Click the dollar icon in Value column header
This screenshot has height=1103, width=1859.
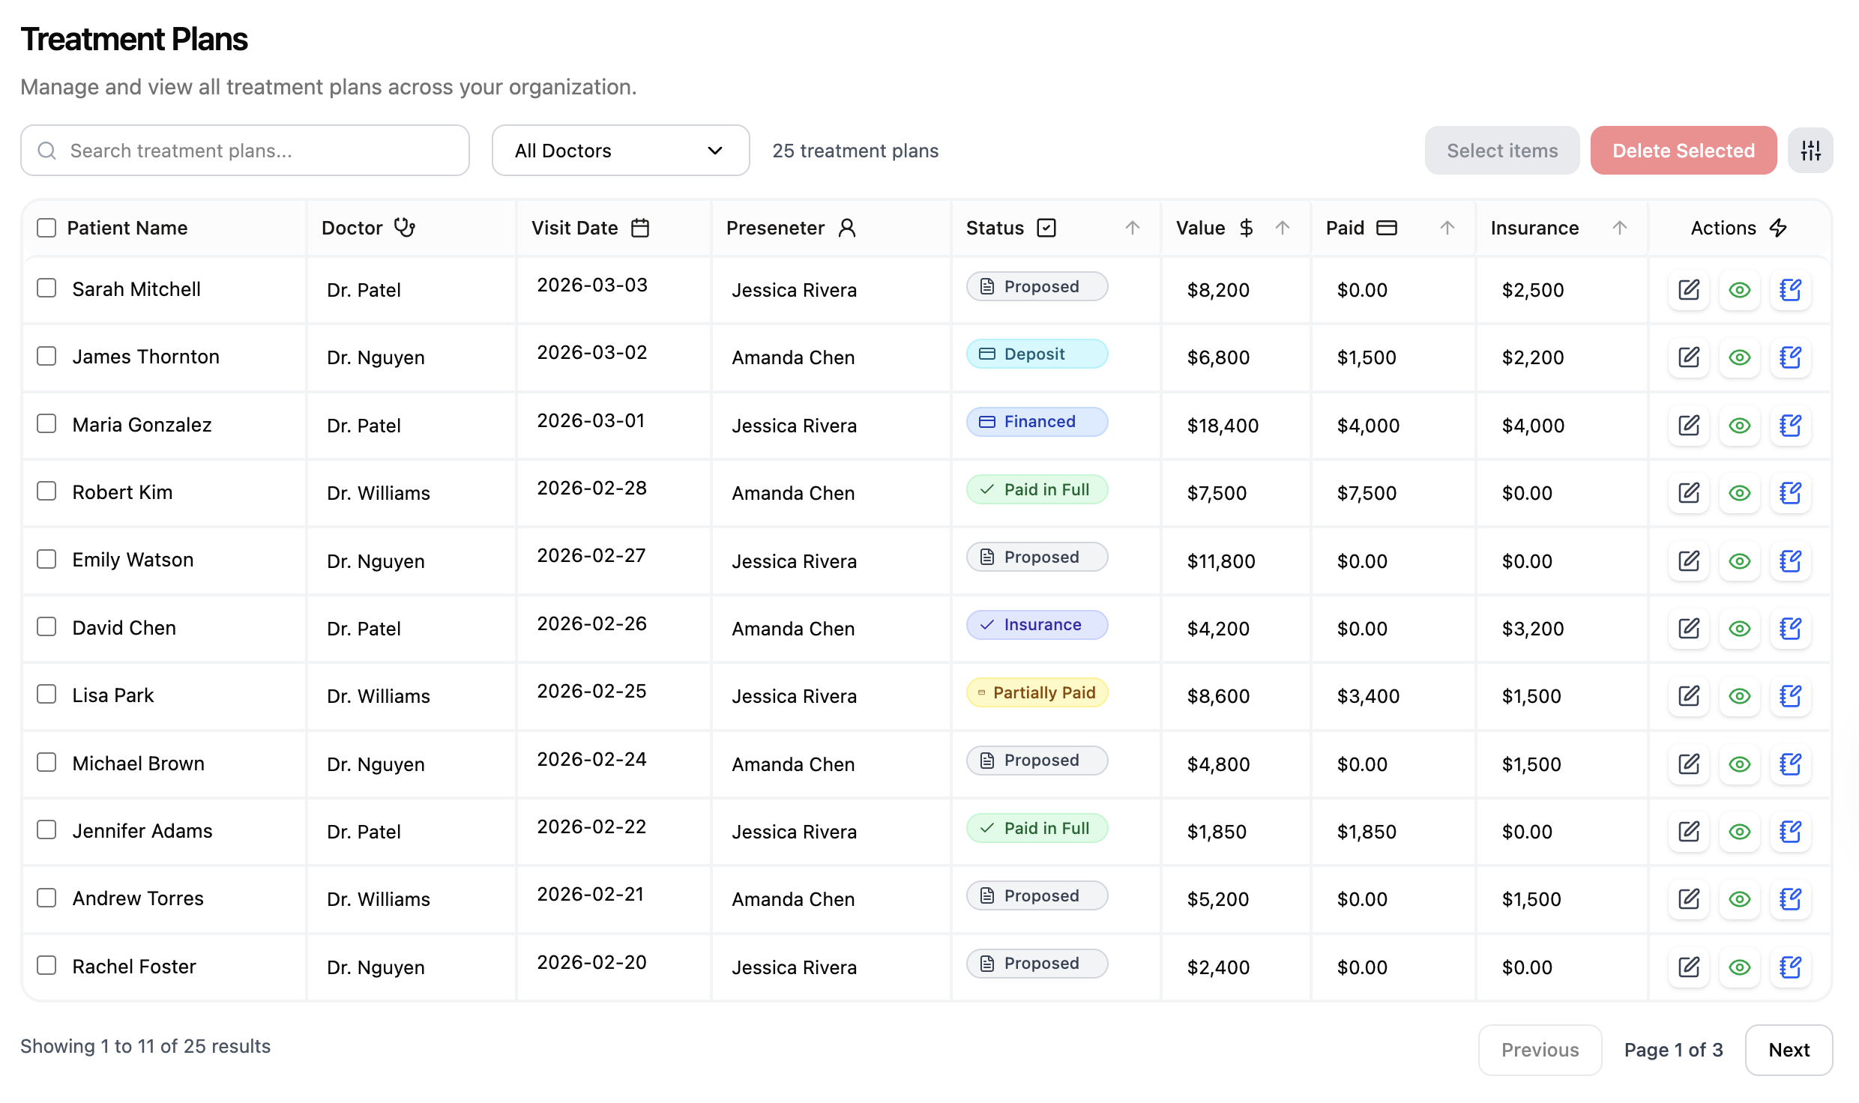[x=1245, y=227]
